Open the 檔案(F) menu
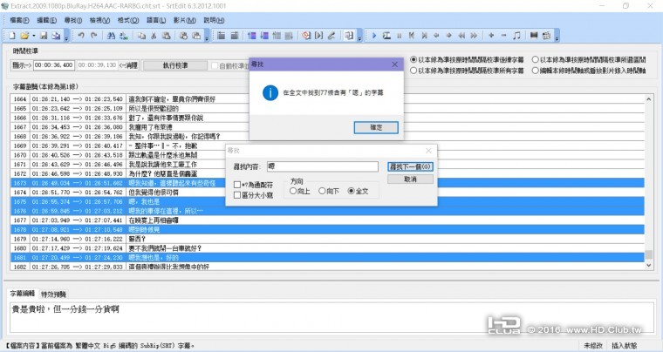 [x=19, y=20]
